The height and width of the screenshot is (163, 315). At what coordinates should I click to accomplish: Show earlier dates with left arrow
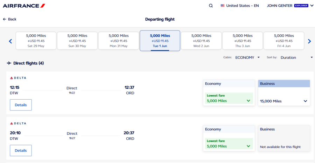[10, 41]
